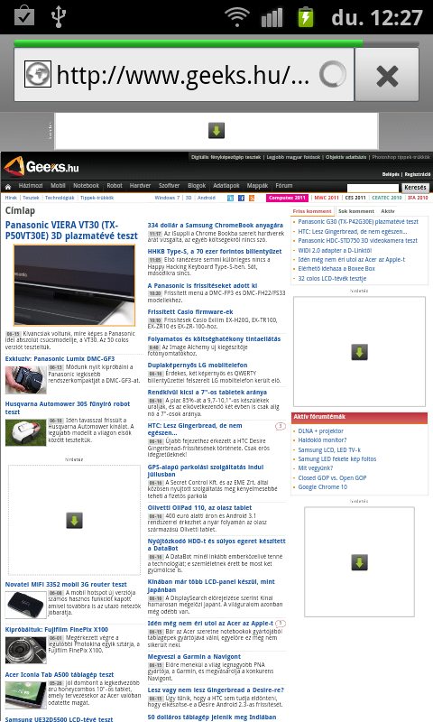This screenshot has width=433, height=722.
Task: Switch to Friss komment tab
Action: point(312,211)
